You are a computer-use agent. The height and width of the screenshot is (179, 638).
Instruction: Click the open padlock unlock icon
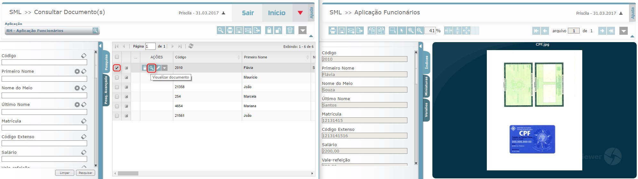coord(278,30)
